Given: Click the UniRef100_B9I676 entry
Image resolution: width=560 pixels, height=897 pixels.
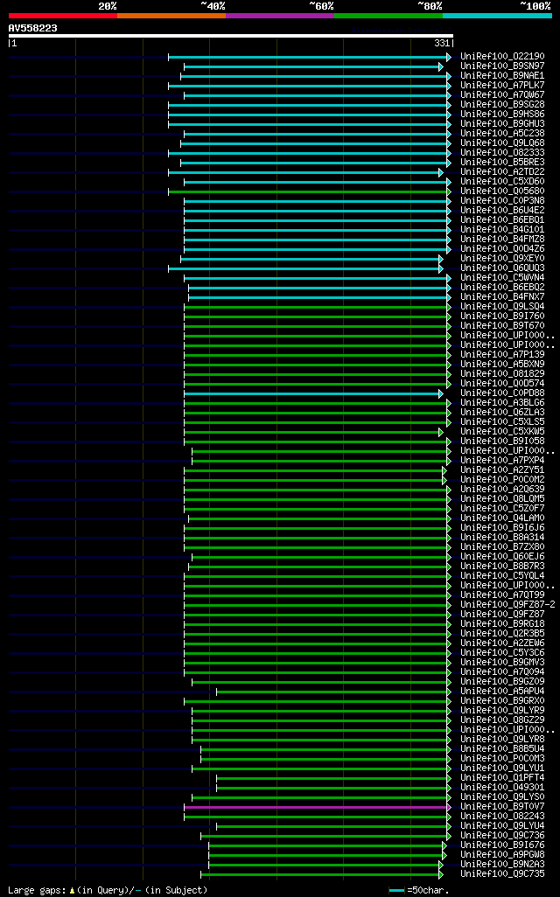Looking at the screenshot, I should point(502,845).
